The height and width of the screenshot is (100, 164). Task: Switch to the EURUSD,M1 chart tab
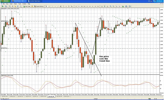coord(67,97)
